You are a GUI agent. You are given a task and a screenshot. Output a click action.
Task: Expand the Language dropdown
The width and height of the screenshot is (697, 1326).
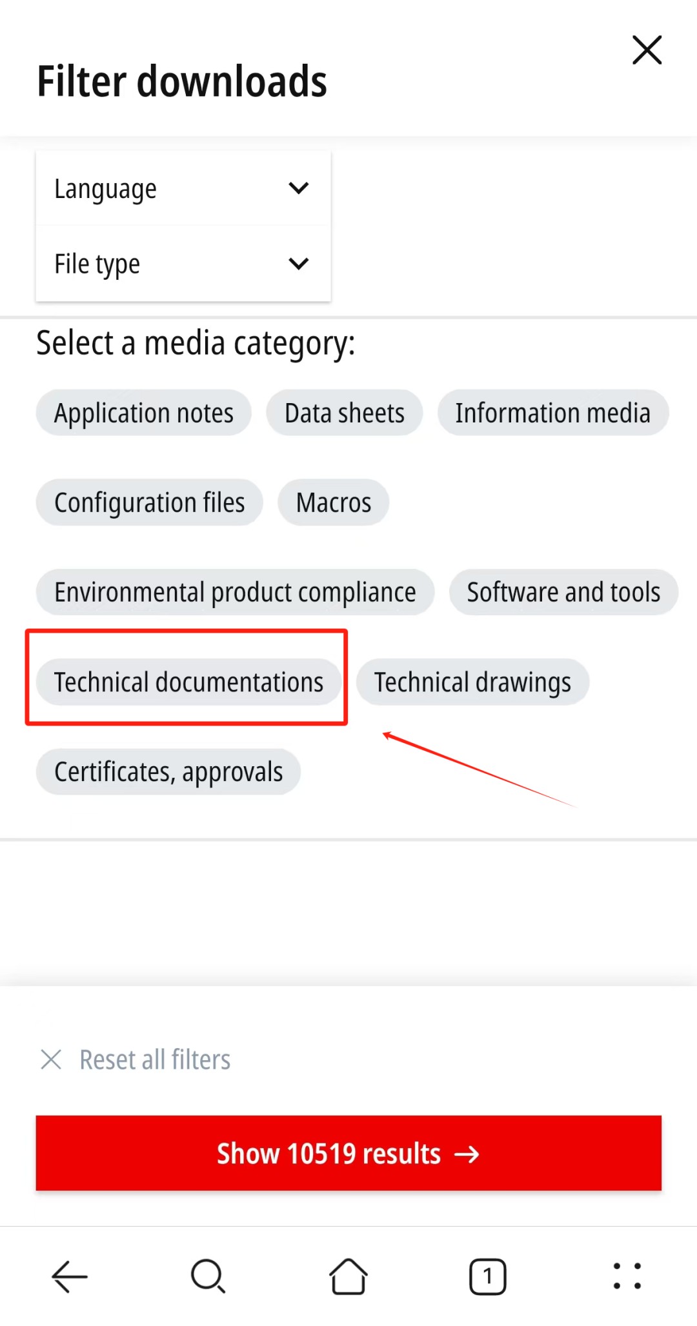tap(183, 188)
